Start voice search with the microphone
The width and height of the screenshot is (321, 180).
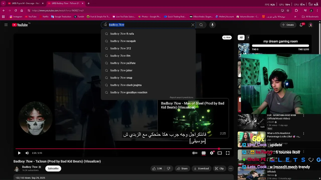point(212,25)
